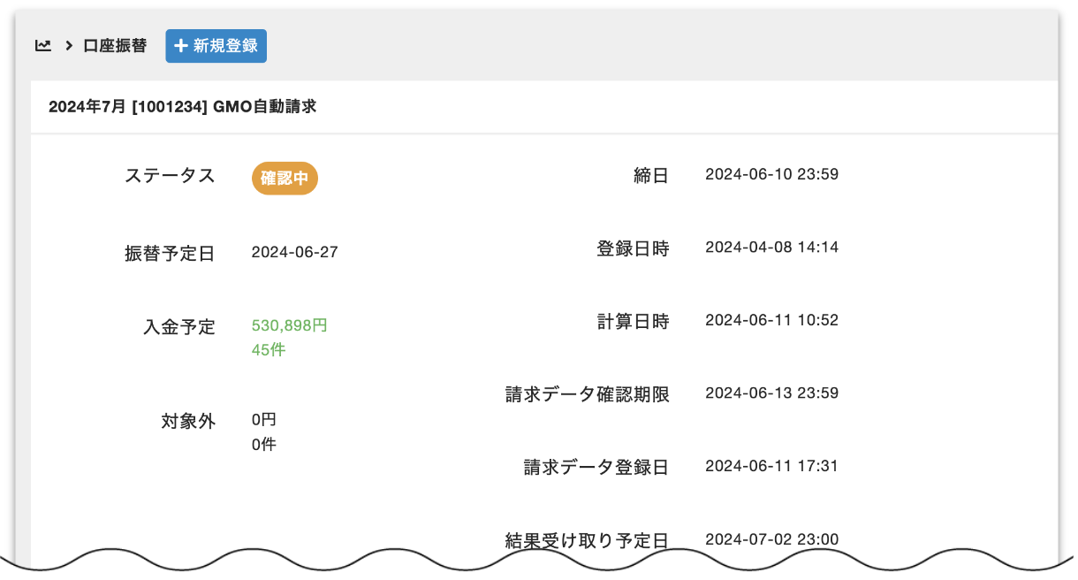1078x580 pixels.
Task: Click the 対象外 0件 count
Action: [263, 444]
